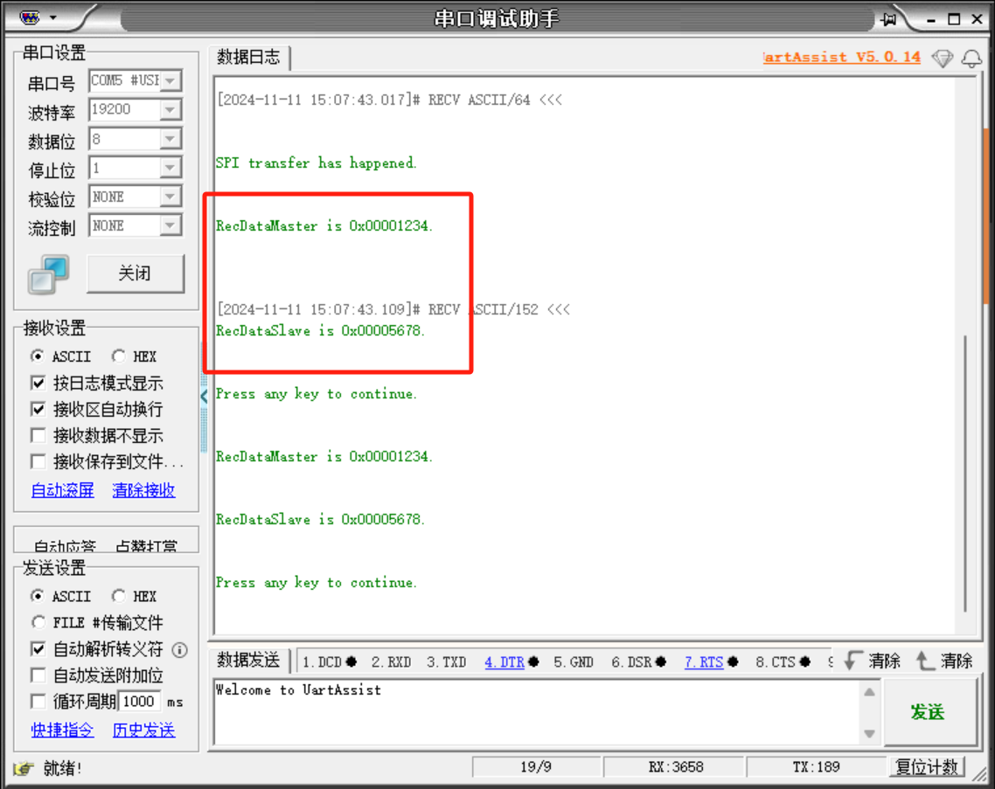Toggle the RTS indicator dot

733,662
